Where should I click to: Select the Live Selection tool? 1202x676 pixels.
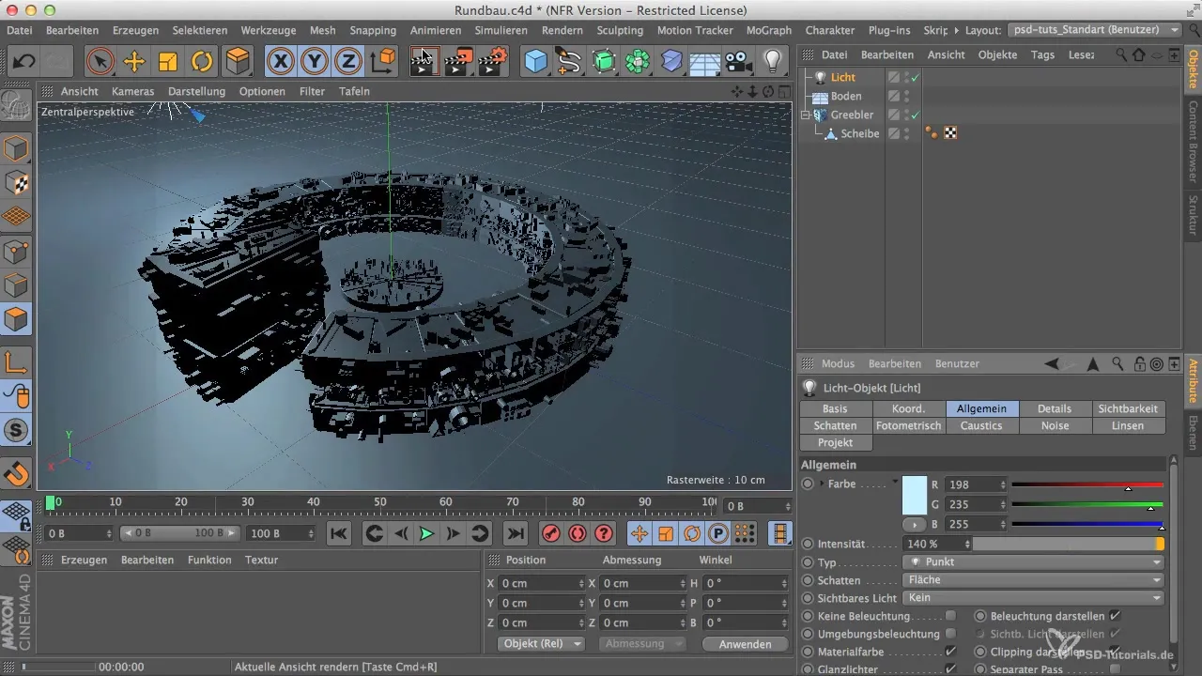(100, 62)
